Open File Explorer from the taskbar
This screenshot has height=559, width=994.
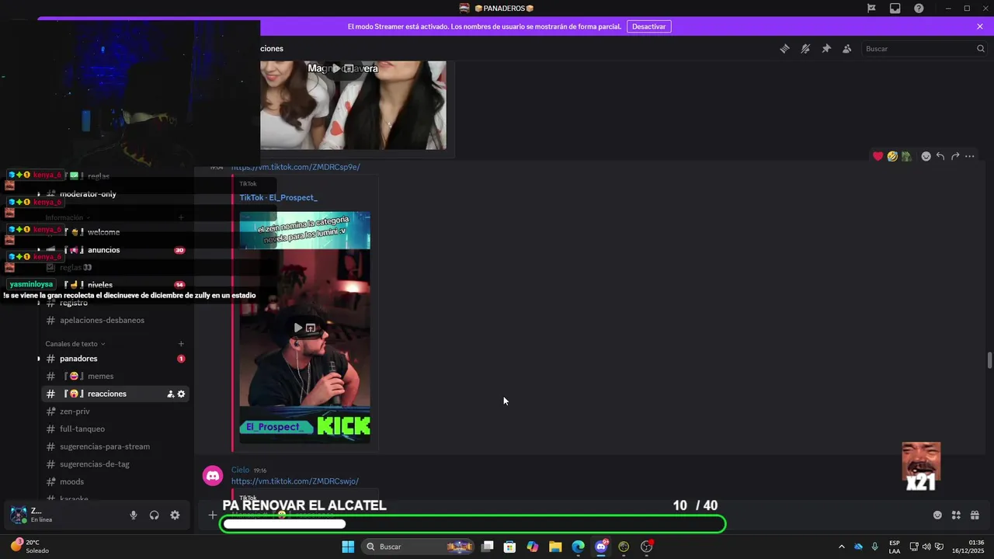click(x=555, y=547)
